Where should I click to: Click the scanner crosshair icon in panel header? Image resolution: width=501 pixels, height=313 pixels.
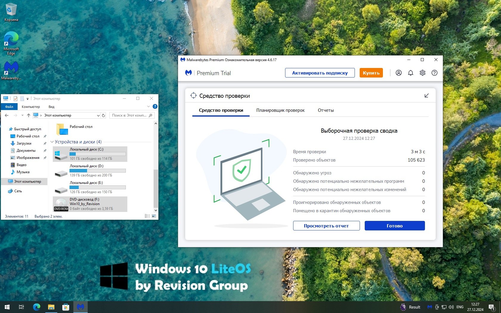(x=194, y=95)
